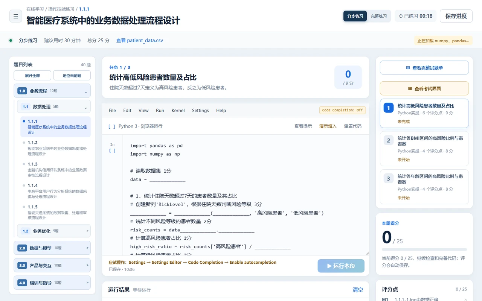482x301 pixels.
Task: Click the timer clock icon beside 已练习
Action: click(401, 16)
